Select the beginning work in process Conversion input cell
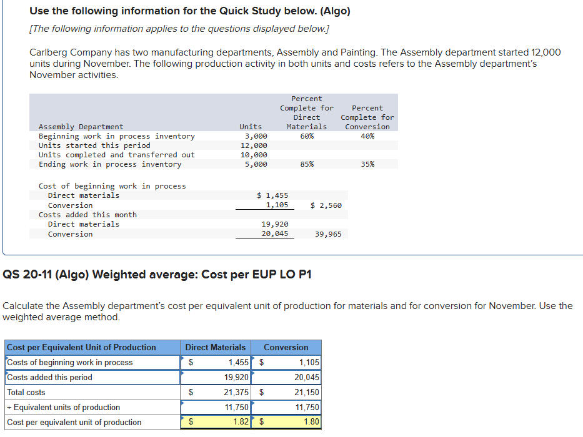The height and width of the screenshot is (437, 583). [286, 363]
